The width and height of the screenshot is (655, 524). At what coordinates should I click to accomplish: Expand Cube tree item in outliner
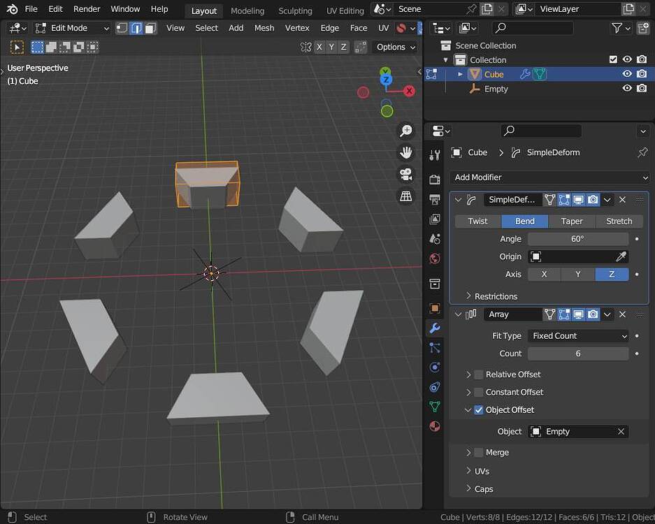(460, 74)
